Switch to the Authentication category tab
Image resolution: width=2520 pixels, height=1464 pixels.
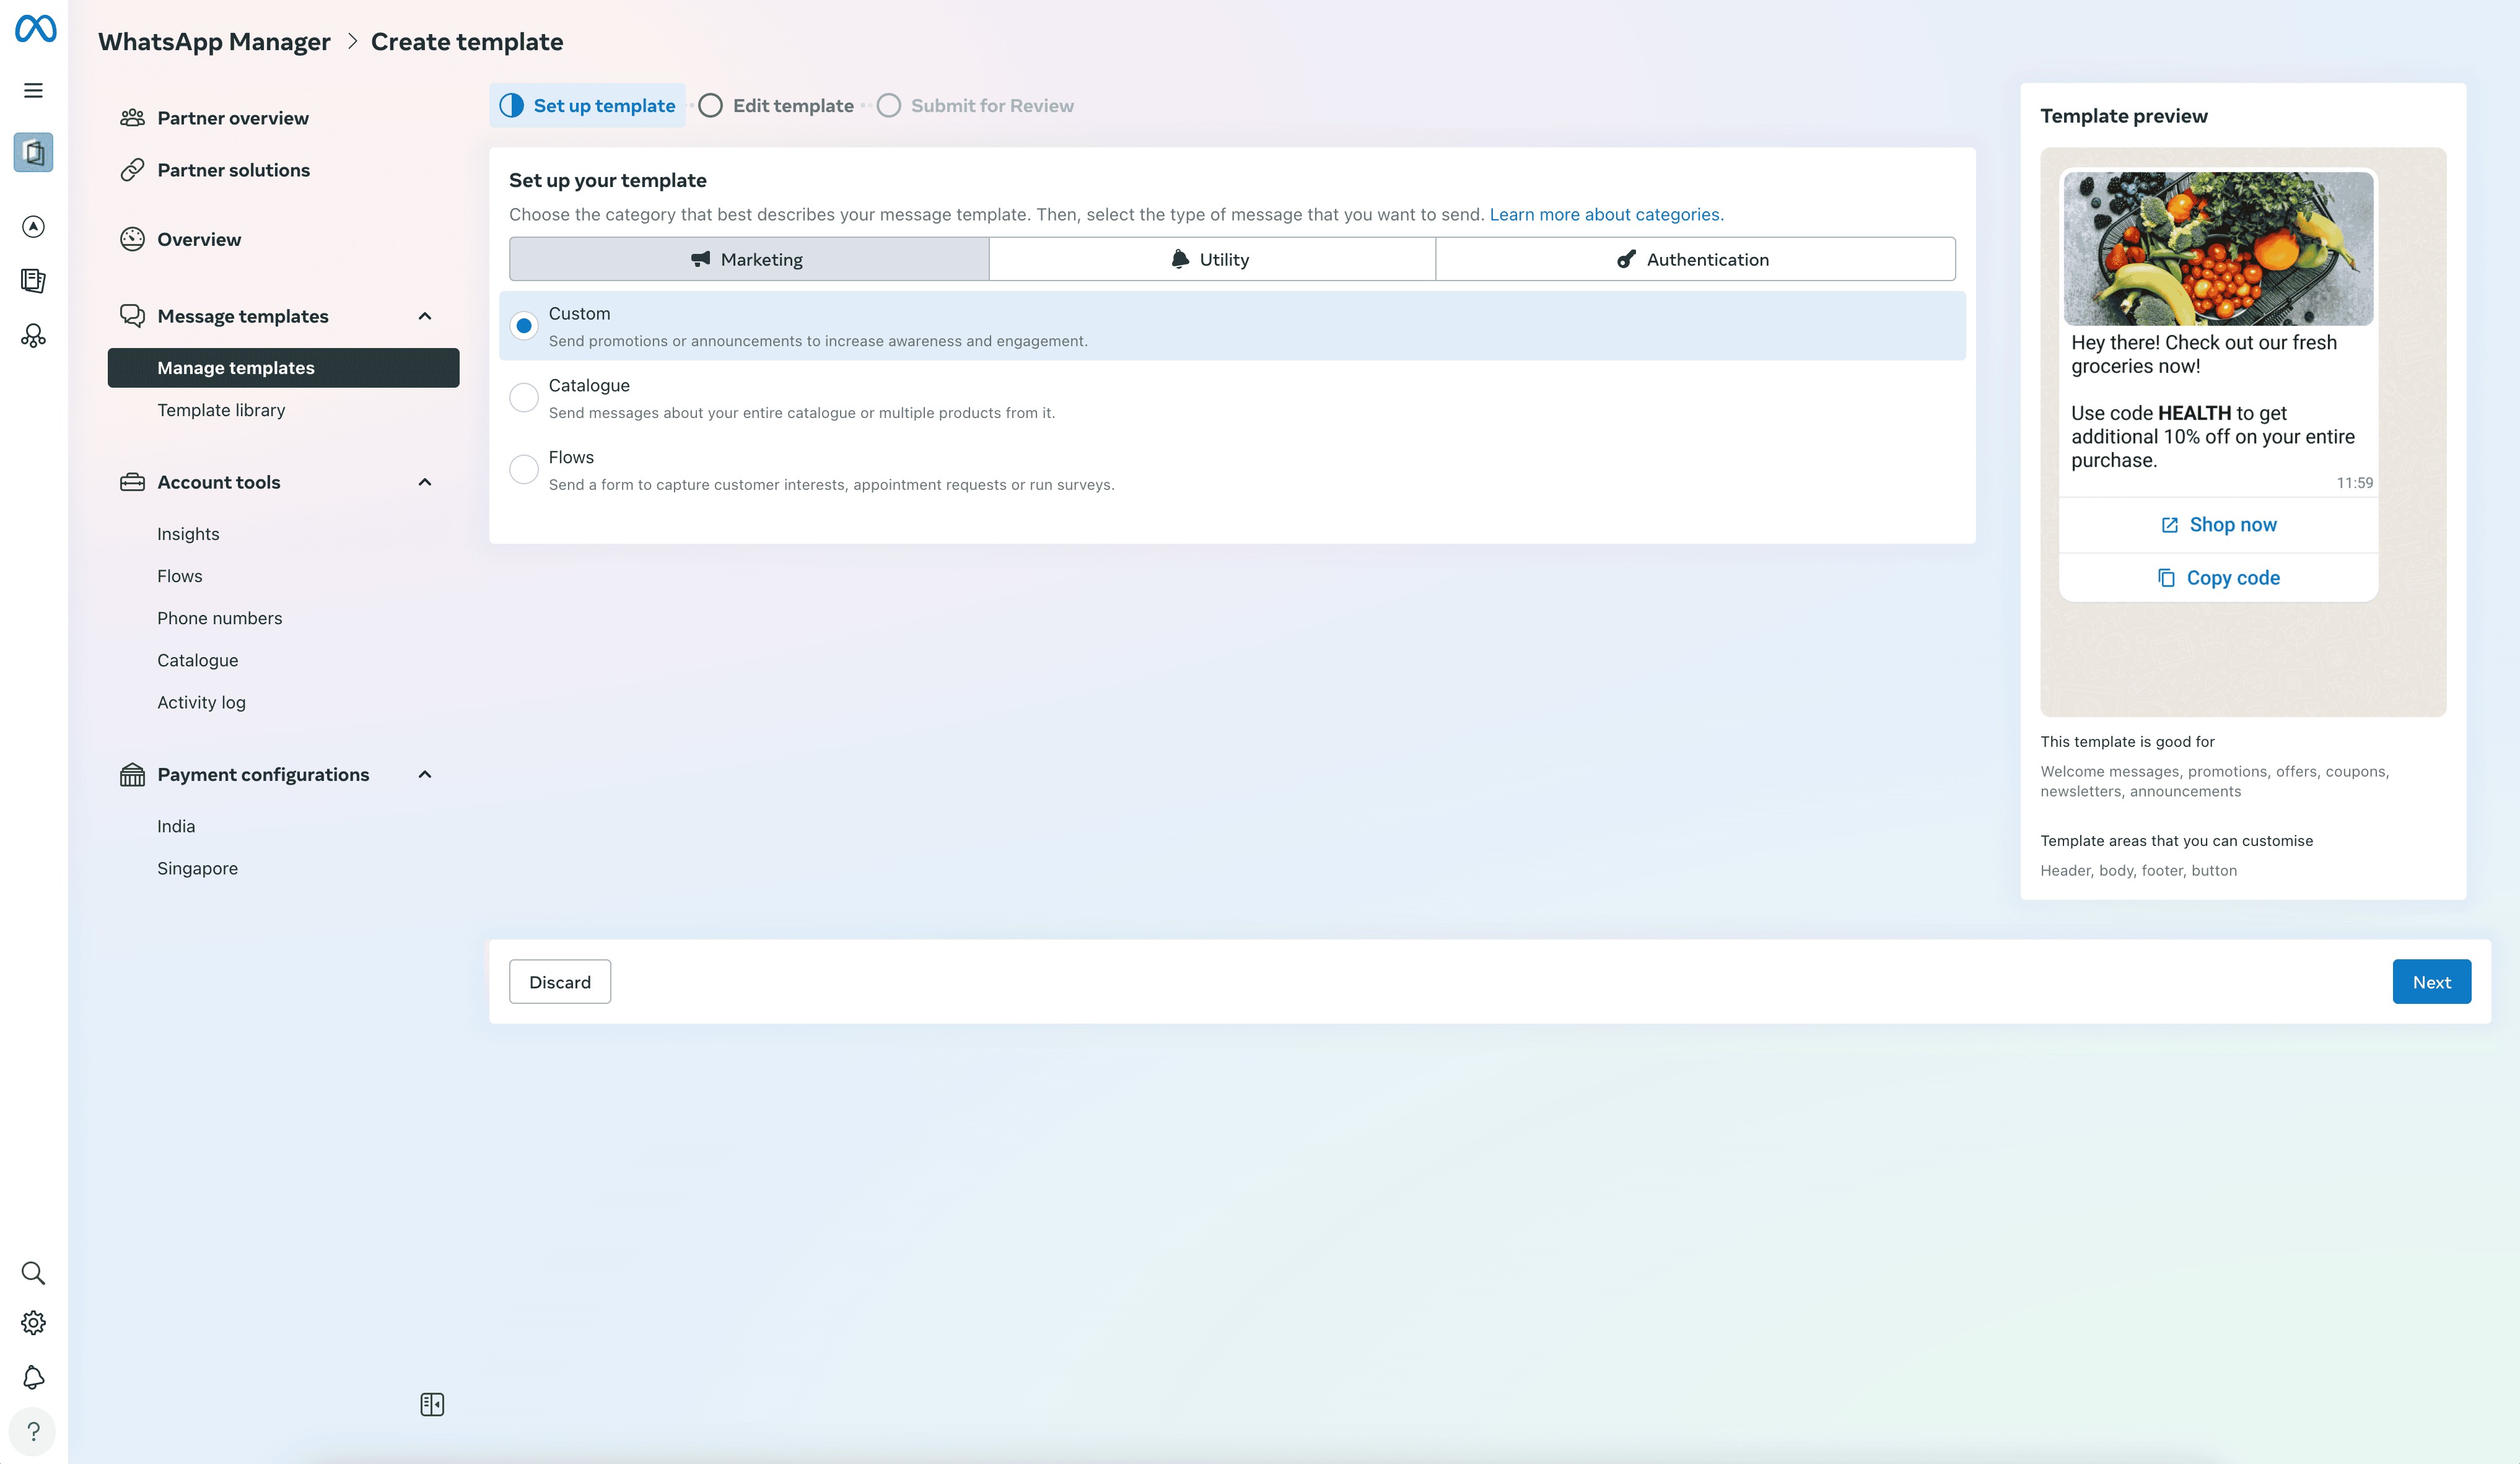[1695, 259]
